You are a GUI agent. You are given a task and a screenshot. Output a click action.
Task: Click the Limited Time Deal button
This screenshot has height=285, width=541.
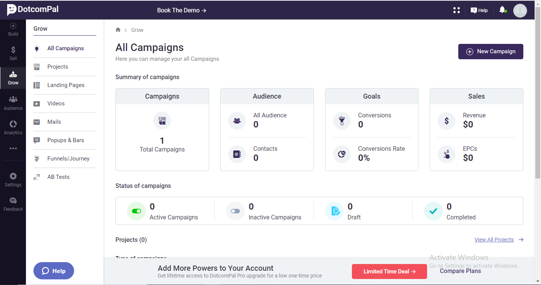(389, 271)
